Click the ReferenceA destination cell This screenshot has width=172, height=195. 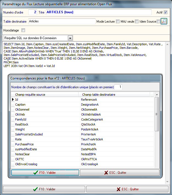click(117, 100)
